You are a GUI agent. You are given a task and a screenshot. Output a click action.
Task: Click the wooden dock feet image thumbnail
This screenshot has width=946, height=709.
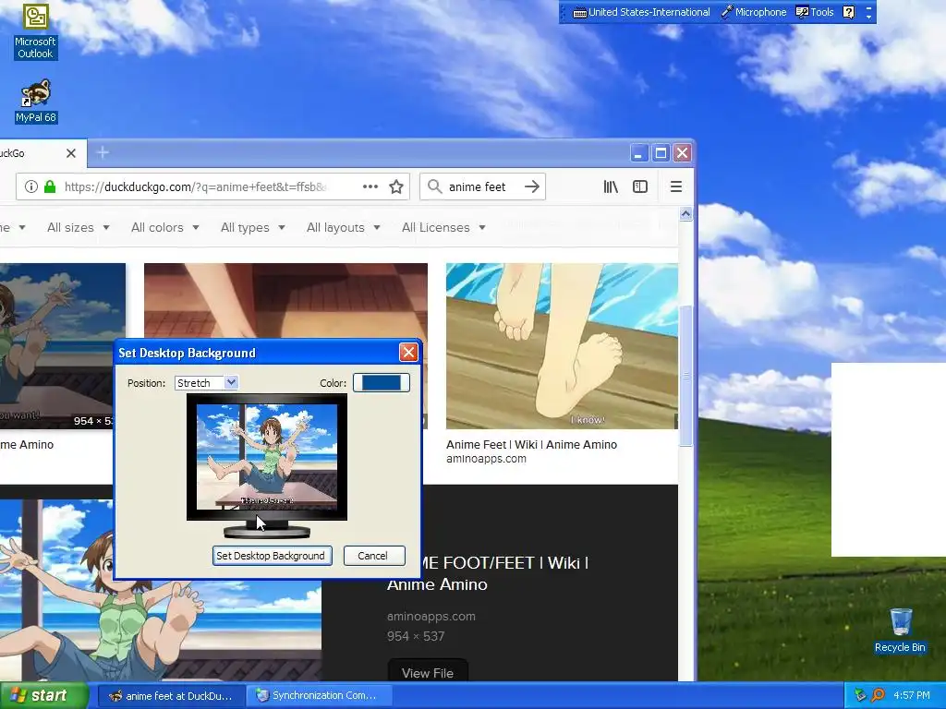coord(562,346)
